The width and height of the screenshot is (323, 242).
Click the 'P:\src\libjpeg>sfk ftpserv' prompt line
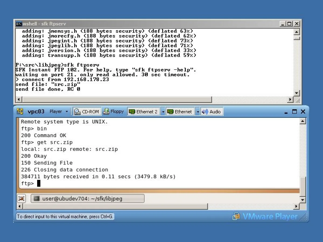(57, 65)
